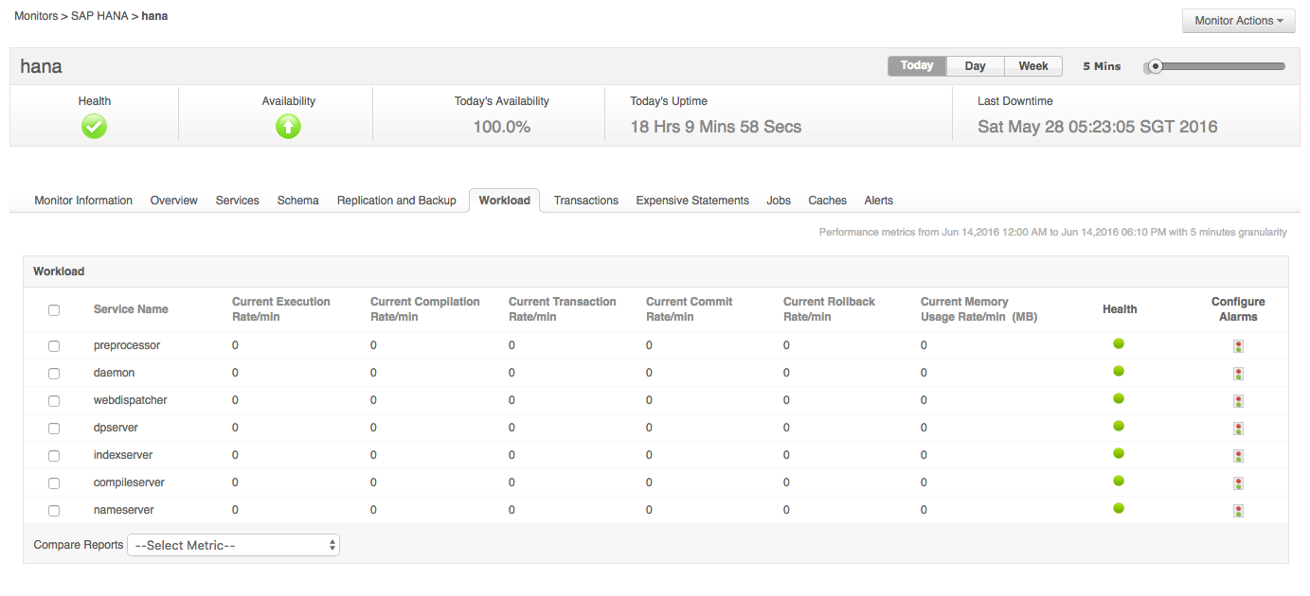Open the Monitor Actions dropdown
This screenshot has width=1310, height=596.
[x=1238, y=21]
